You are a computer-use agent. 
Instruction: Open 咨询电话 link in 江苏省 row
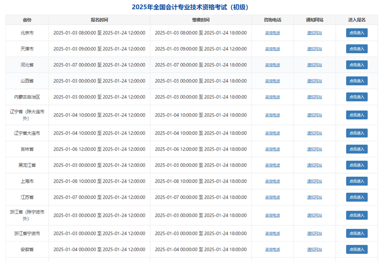click(272, 197)
